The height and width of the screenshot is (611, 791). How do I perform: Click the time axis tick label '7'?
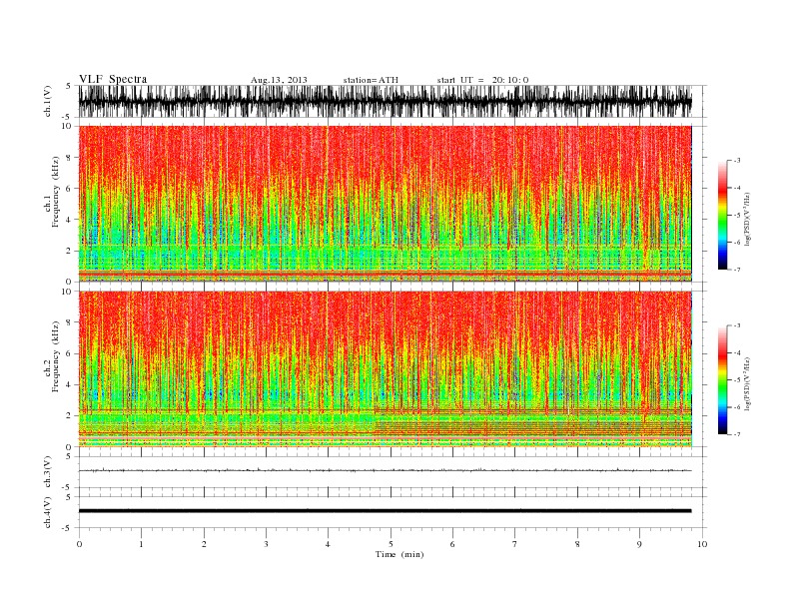pos(514,544)
